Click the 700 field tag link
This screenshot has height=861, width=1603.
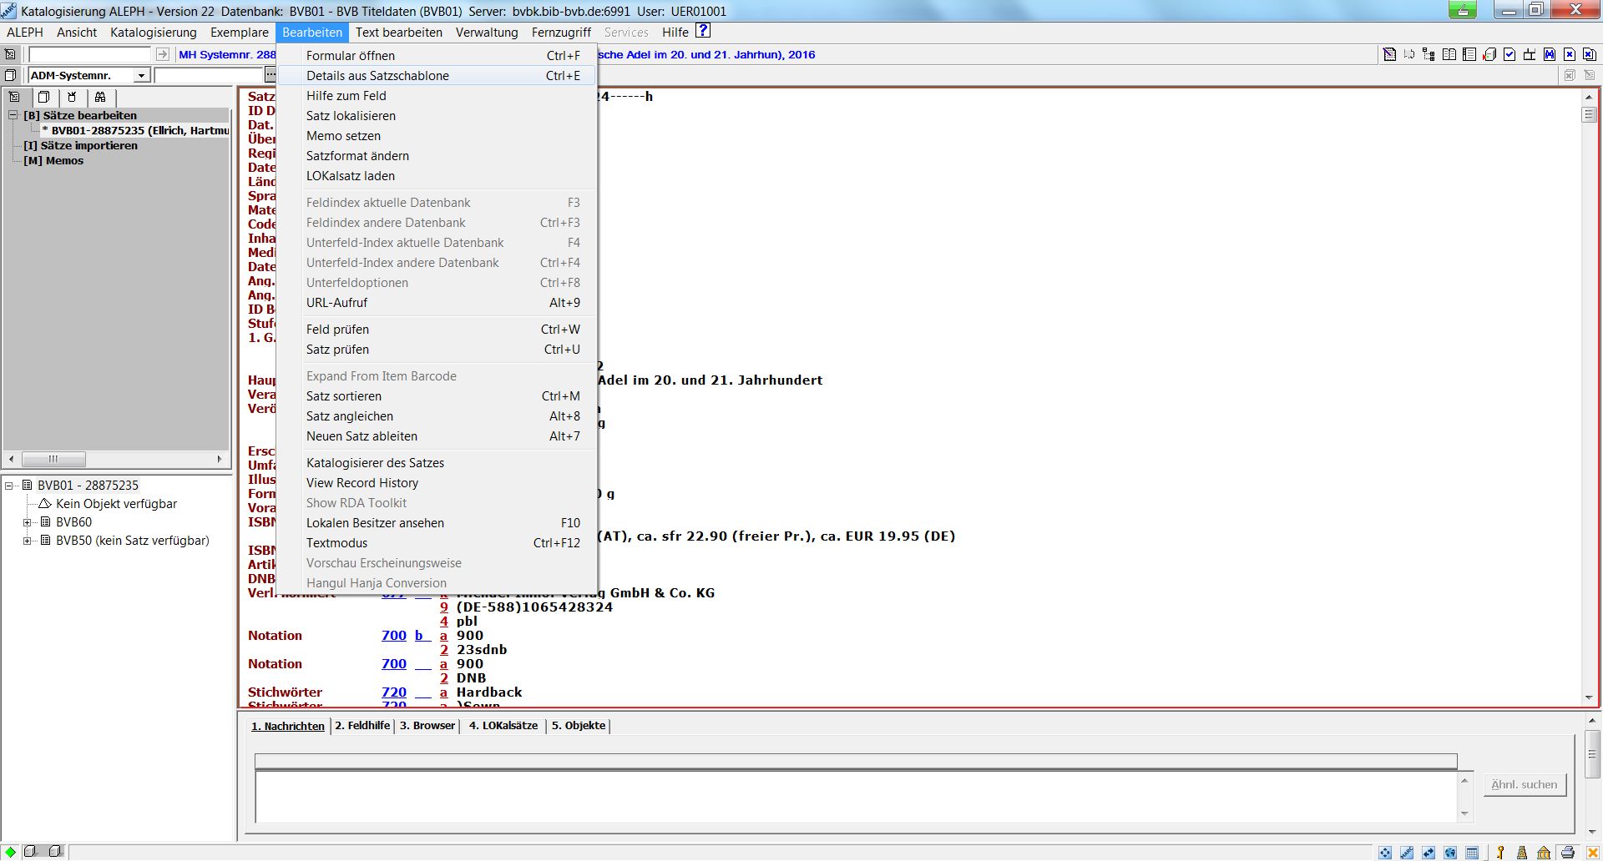tap(393, 636)
